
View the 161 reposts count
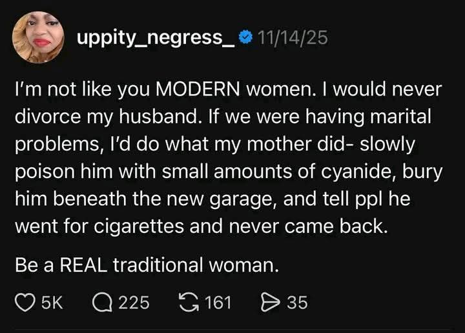click(x=218, y=302)
